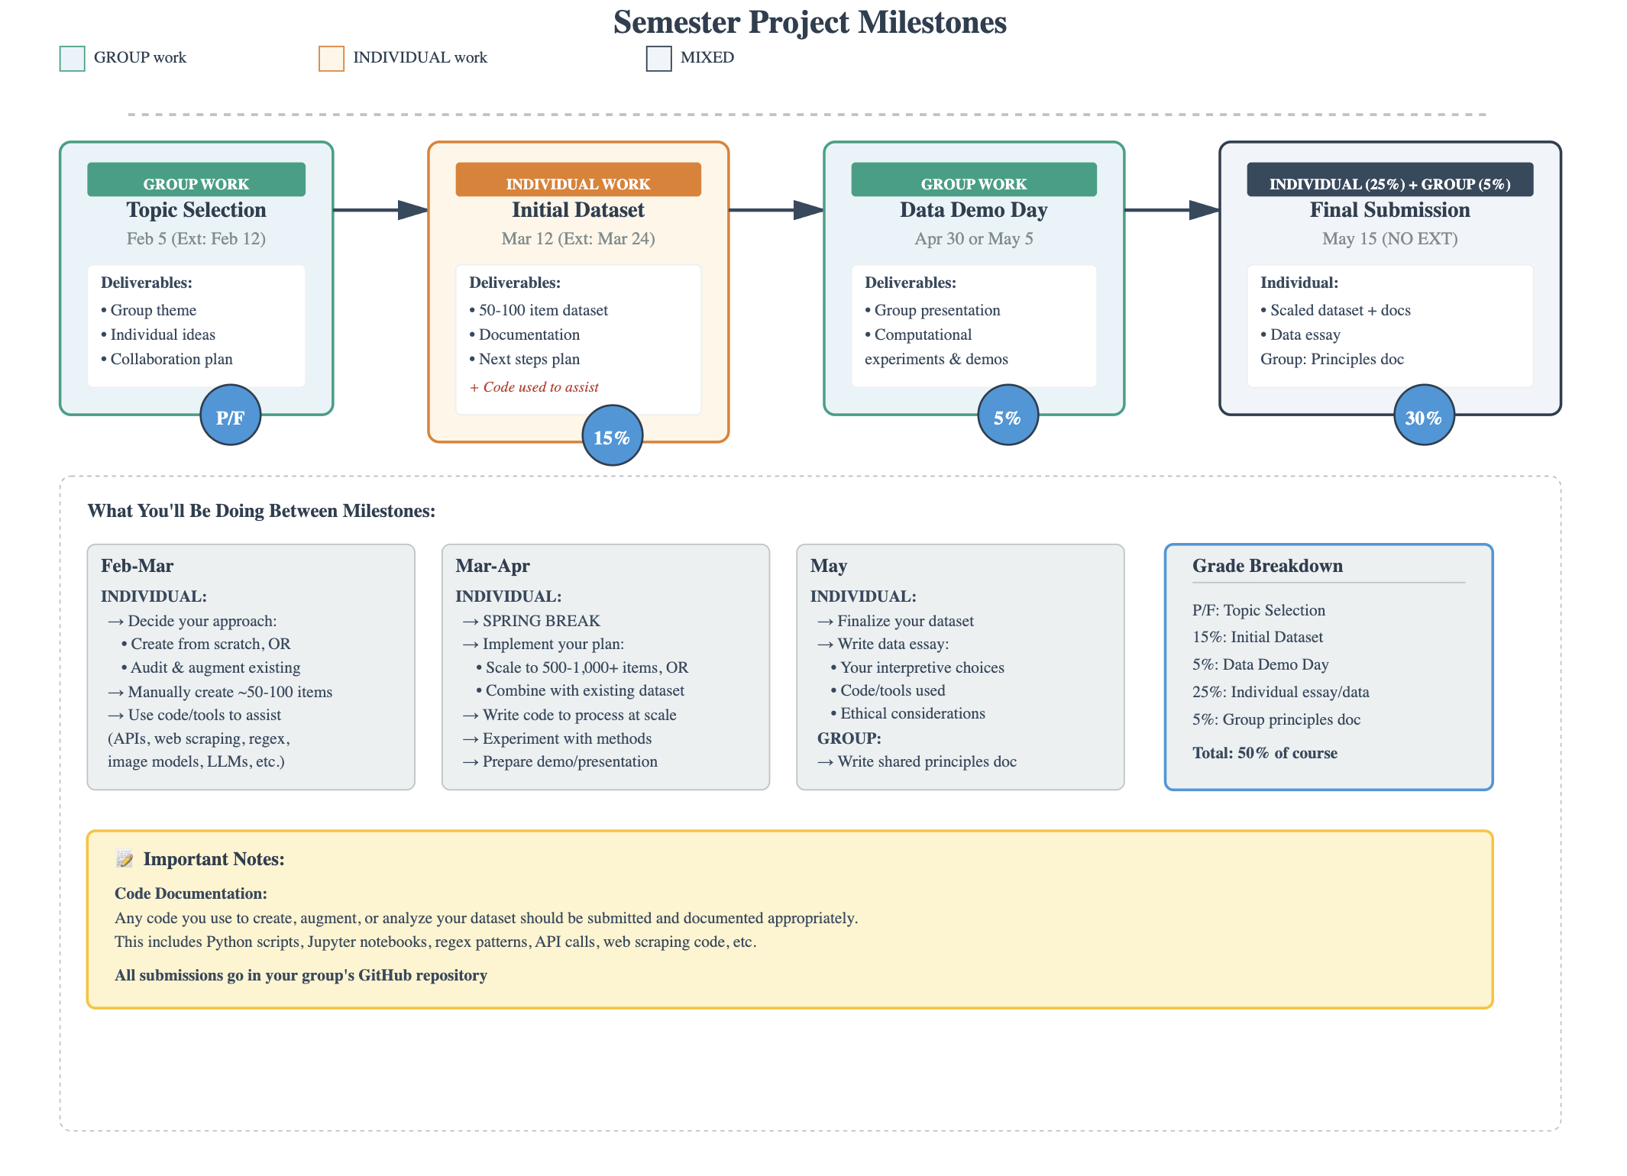This screenshot has height=1176, width=1627.
Task: Select the Feb-Mar activity panel heading
Action: [137, 566]
